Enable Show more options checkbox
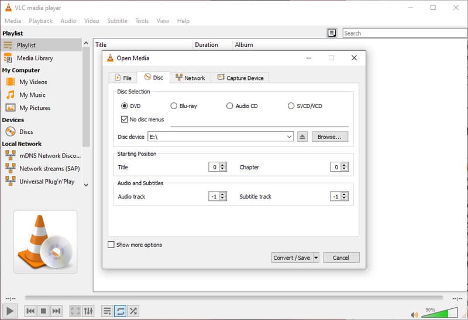Image resolution: width=468 pixels, height=320 pixels. (x=111, y=245)
